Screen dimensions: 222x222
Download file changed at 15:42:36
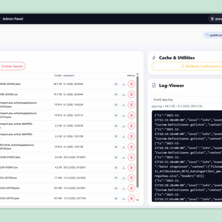tap(123, 105)
